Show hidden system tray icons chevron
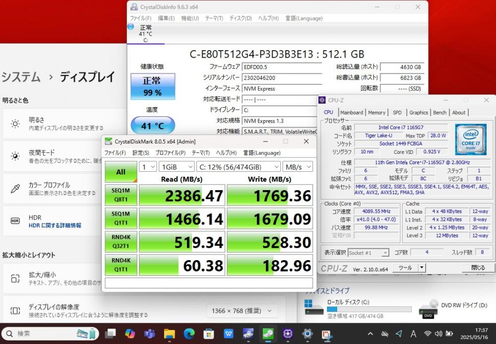This screenshot has width=496, height=344. 370,334
